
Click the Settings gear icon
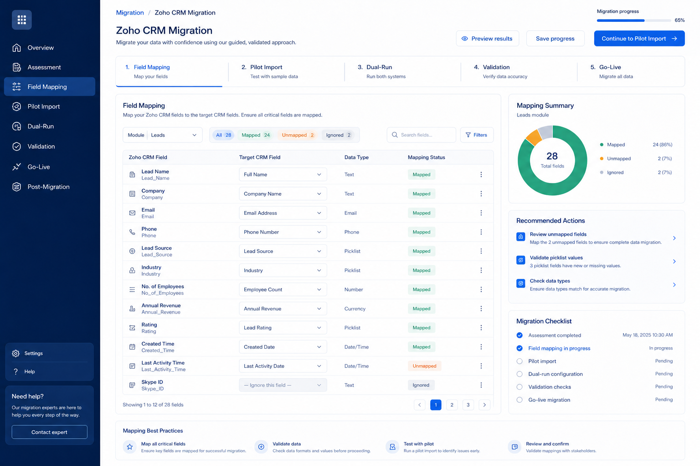click(16, 354)
